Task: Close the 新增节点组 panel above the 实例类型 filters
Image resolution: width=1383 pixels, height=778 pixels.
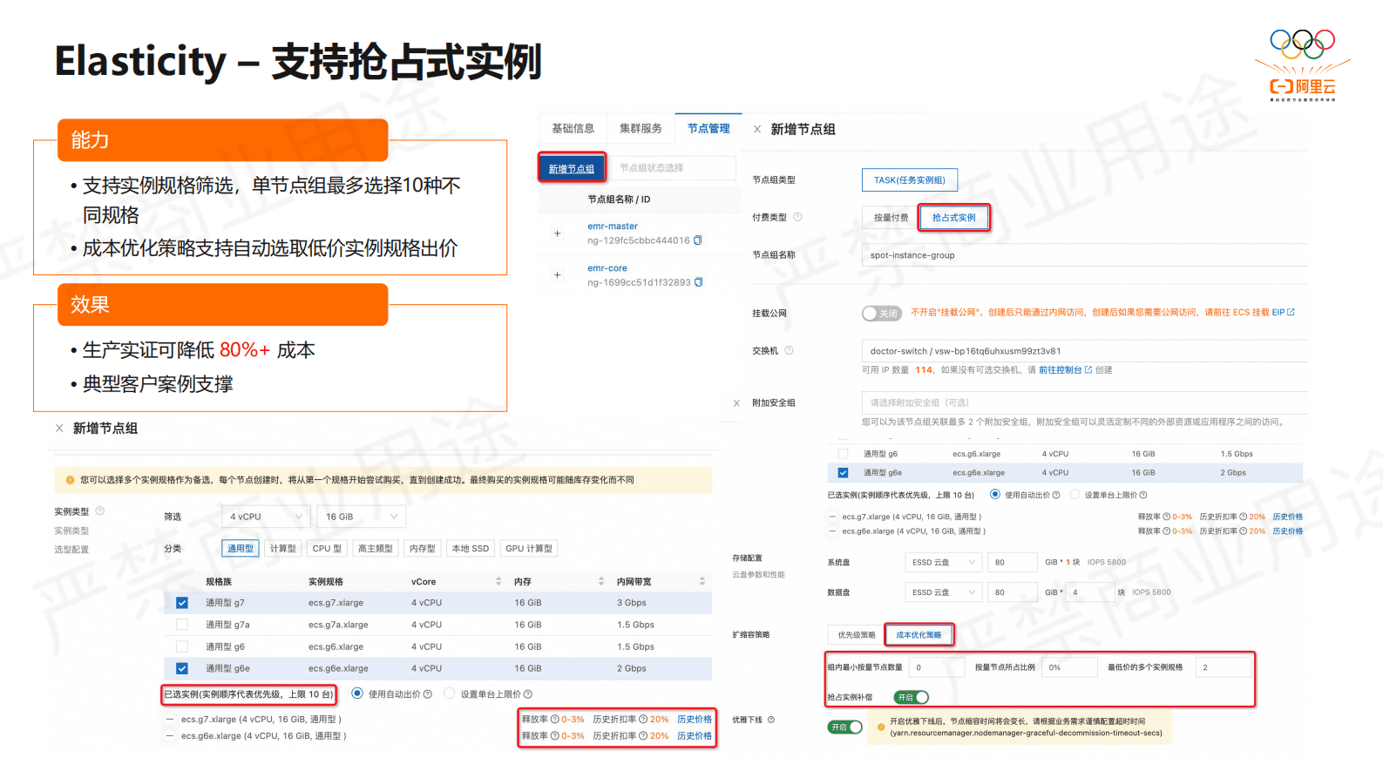Action: [59, 428]
